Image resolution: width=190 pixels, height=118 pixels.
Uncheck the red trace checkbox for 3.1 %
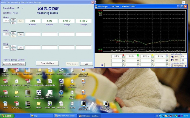(x=123, y=57)
